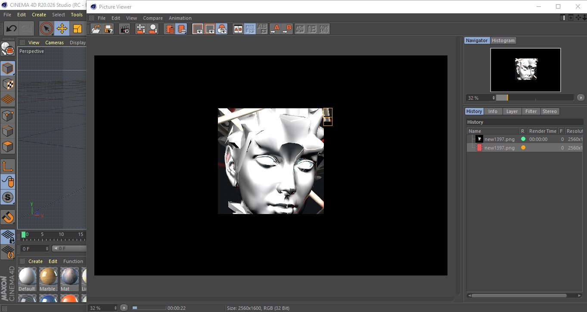The height and width of the screenshot is (312, 587).
Task: Click the Set as B icon
Action: (x=287, y=29)
